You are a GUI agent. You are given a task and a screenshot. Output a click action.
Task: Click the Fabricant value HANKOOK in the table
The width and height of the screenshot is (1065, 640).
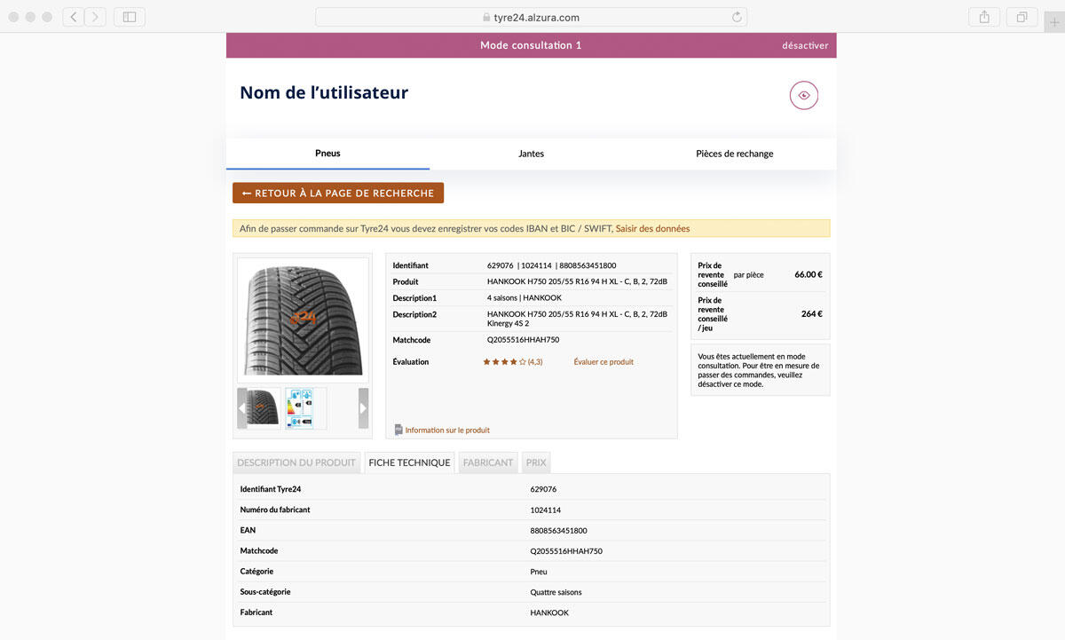[549, 612]
